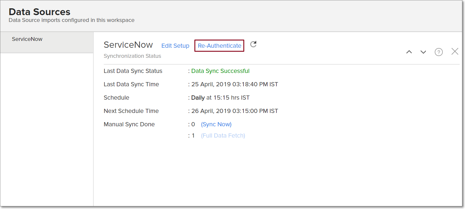The width and height of the screenshot is (465, 209).
Task: Click the Re-Authenticate link
Action: (219, 46)
